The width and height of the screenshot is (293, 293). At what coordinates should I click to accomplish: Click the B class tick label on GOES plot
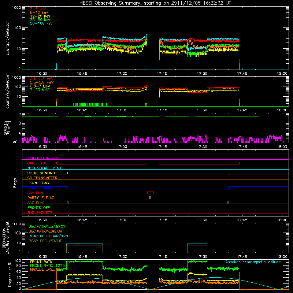tap(20, 123)
